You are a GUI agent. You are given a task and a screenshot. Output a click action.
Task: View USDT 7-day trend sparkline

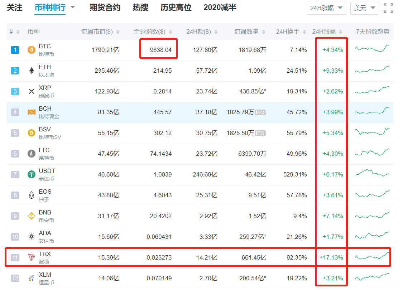pyautogui.click(x=372, y=173)
